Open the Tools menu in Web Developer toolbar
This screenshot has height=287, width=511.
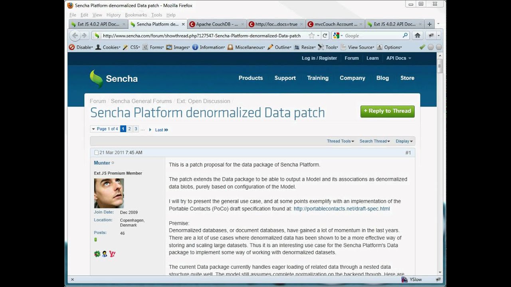pos(328,47)
